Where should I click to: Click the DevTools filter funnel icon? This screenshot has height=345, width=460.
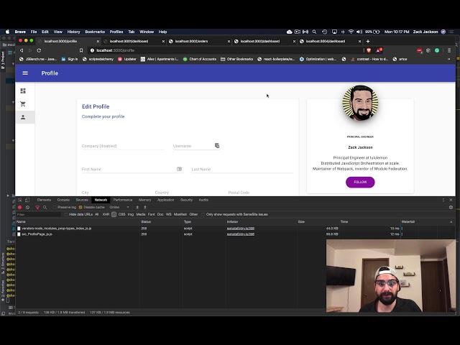click(37, 207)
